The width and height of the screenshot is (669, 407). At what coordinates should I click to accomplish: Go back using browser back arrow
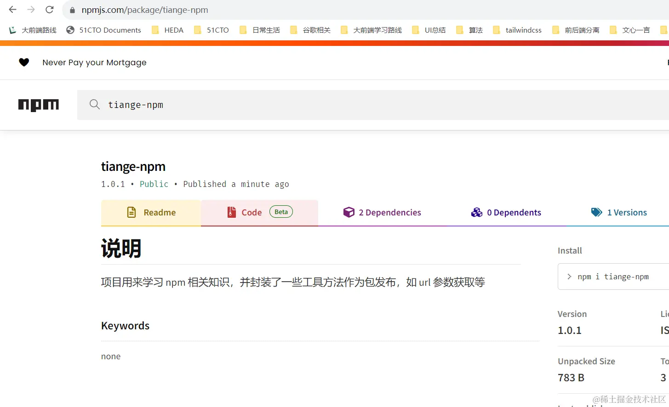(x=12, y=10)
